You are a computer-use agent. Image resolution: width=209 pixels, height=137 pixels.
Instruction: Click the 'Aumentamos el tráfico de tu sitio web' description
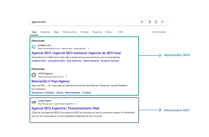pyautogui.click(x=76, y=57)
